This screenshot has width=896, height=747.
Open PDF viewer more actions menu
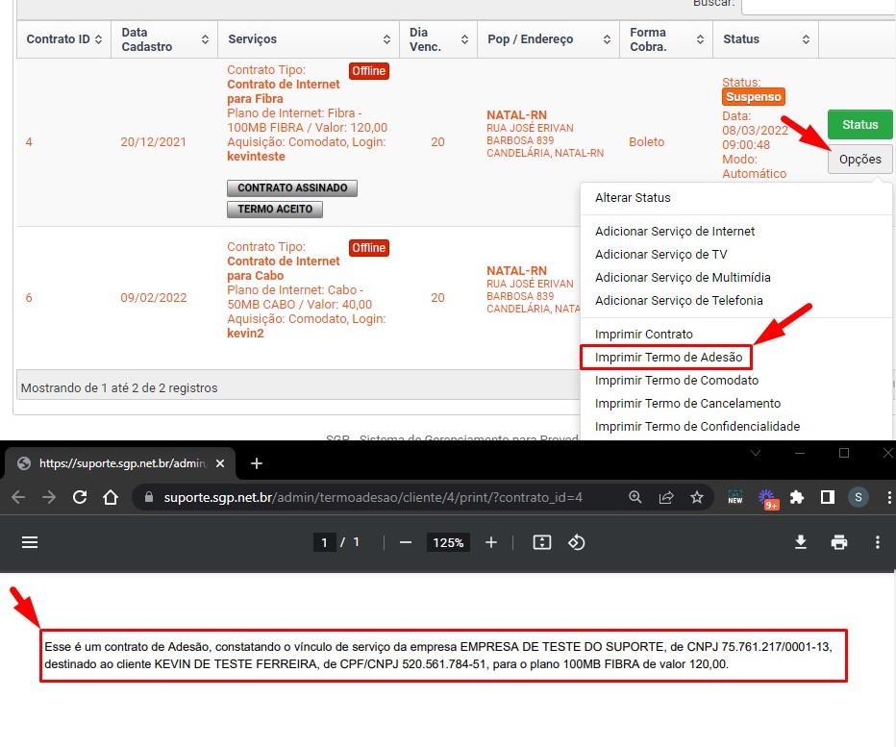877,542
